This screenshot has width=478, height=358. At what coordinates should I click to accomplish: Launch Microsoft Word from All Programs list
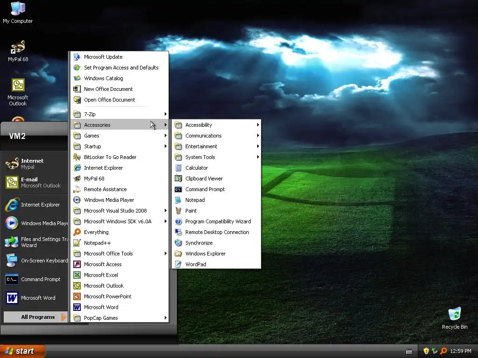(119, 307)
